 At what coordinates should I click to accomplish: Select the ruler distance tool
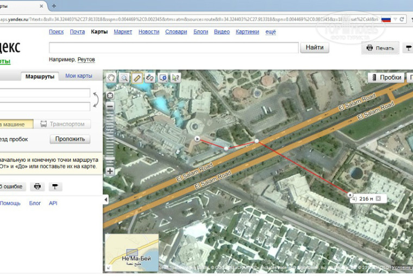click(137, 78)
